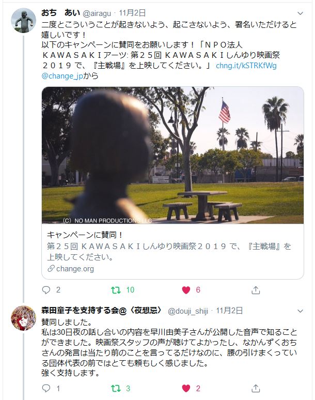Expand options chevron on @douji_shiji tweet
315x400 pixels.
point(301,311)
